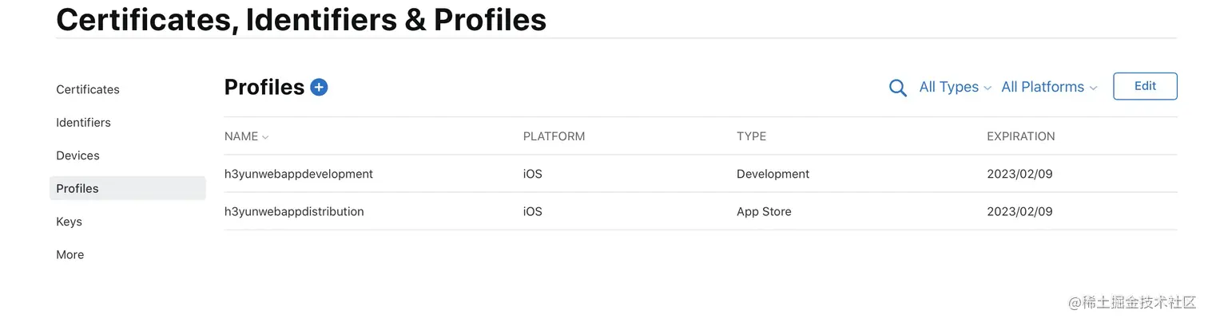The image size is (1208, 322).
Task: Click the EXPIRATION column header
Action: [1020, 136]
